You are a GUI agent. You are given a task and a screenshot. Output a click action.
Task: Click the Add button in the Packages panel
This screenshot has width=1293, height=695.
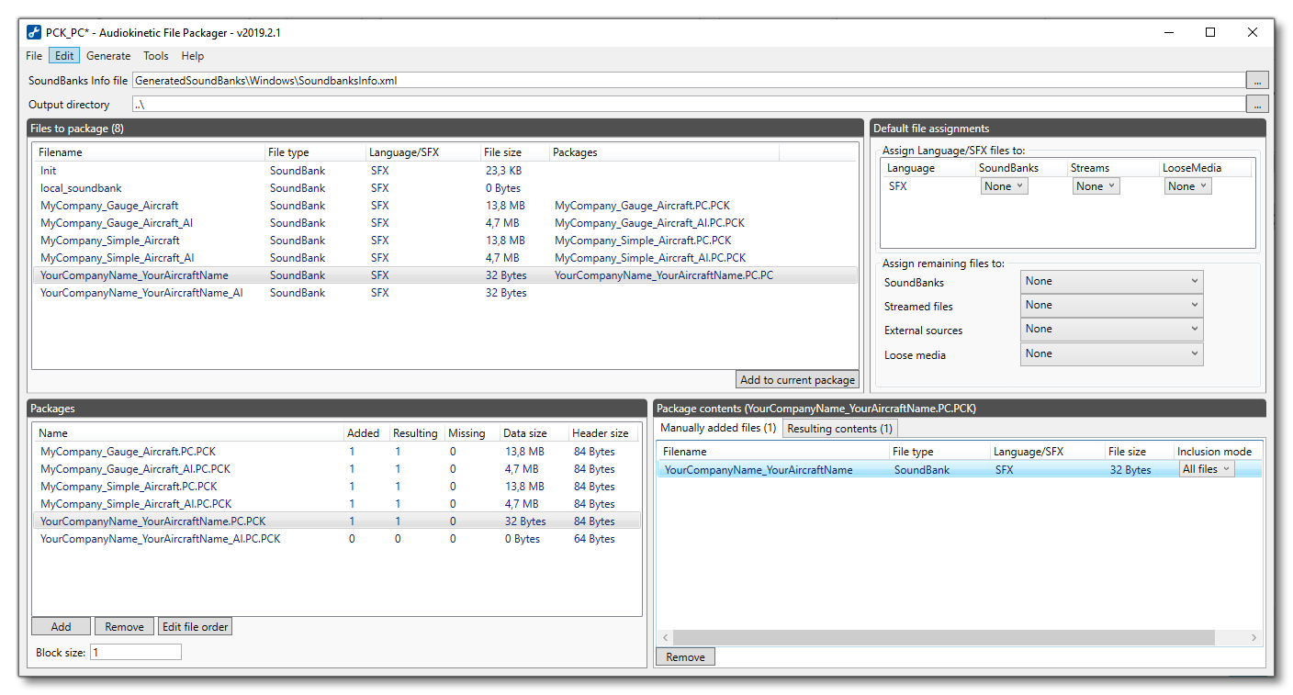click(x=61, y=626)
